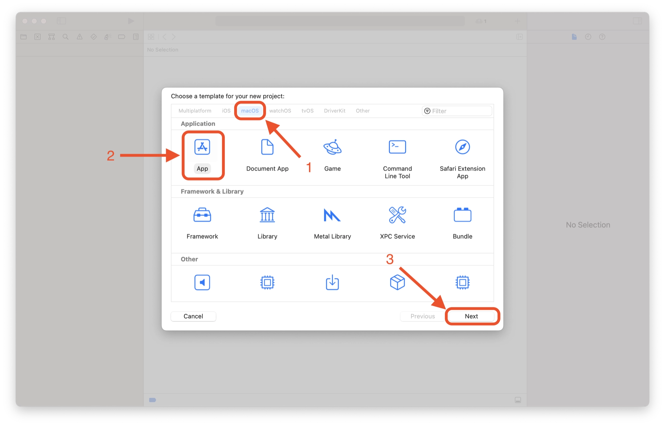Click the add editor split icon
Viewport: 665px width, 426px height.
click(519, 37)
